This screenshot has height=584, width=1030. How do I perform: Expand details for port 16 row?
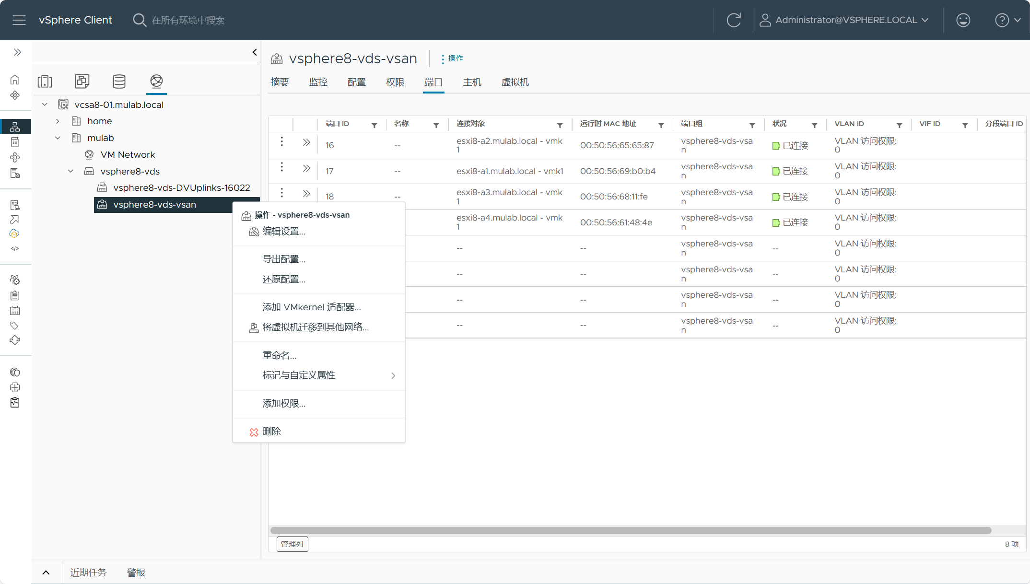tap(306, 142)
